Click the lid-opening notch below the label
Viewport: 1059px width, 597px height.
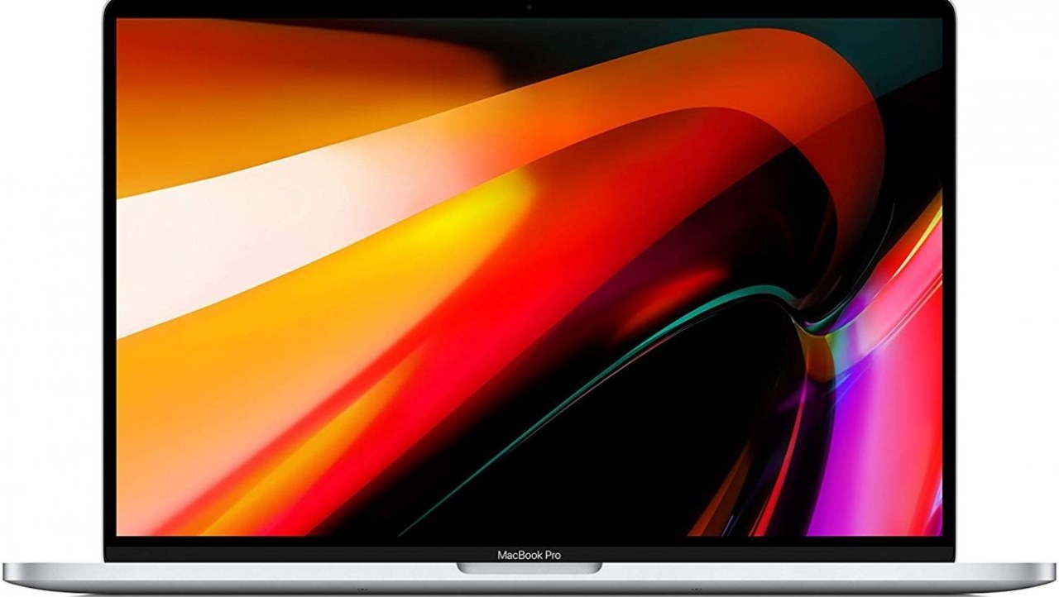[x=529, y=569]
